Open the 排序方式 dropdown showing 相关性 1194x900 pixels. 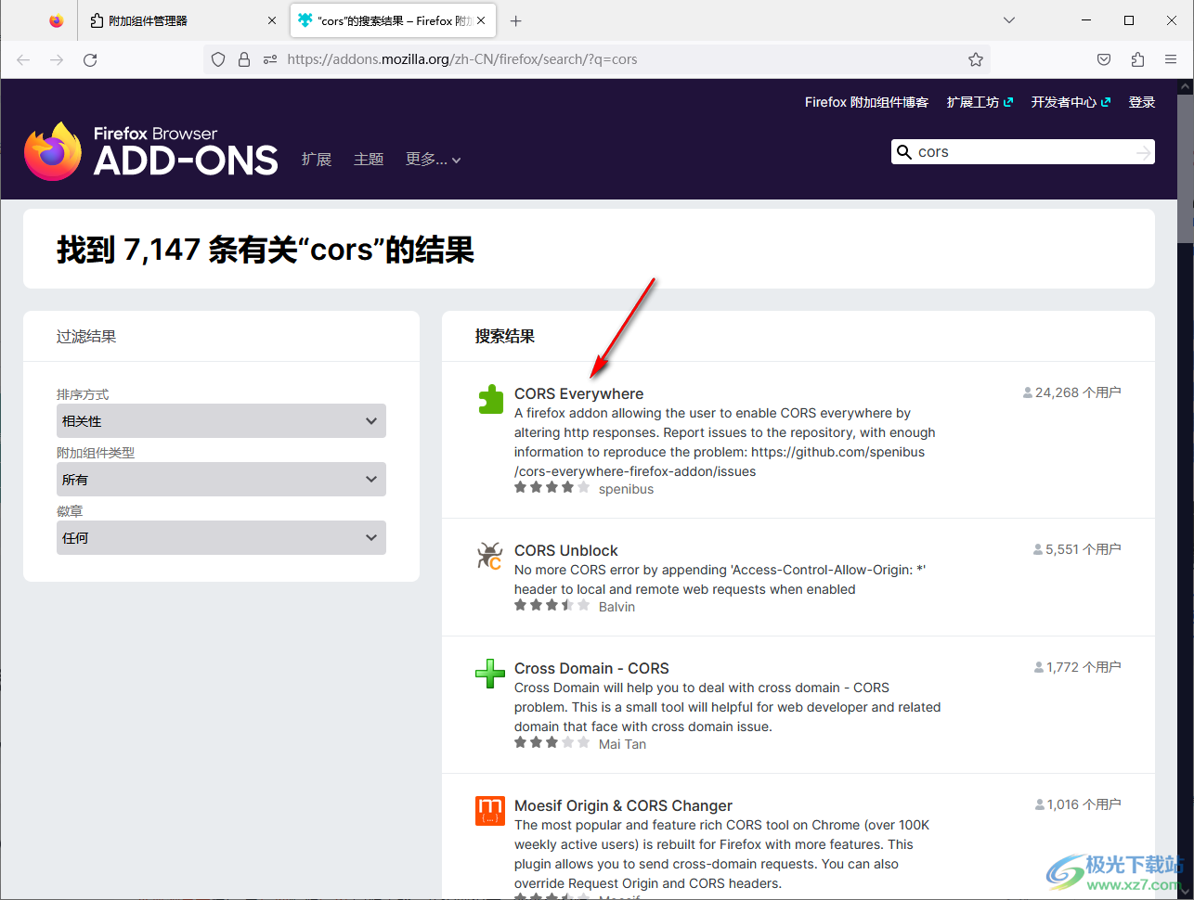coord(221,421)
